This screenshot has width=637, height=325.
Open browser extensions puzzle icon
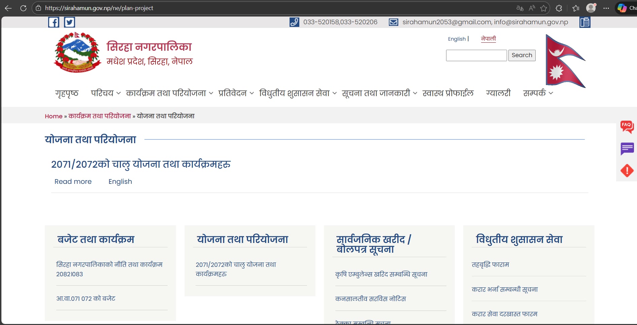coord(559,8)
